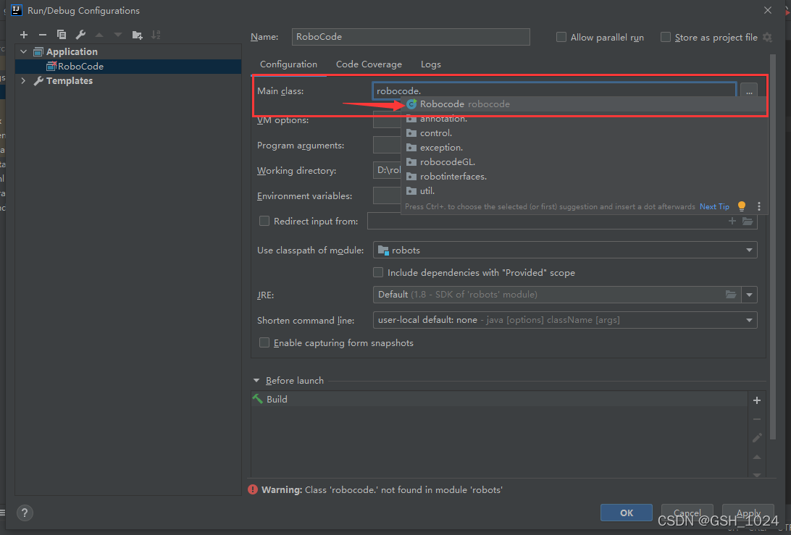Image resolution: width=791 pixels, height=535 pixels.
Task: Collapse the Before launch section
Action: (x=256, y=381)
